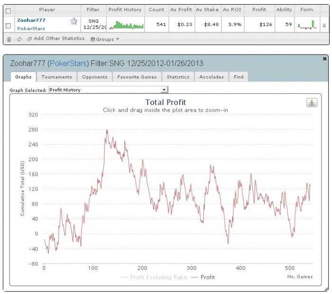Sort by the Profit column header
Image resolution: width=332 pixels, height=294 pixels.
[259, 10]
